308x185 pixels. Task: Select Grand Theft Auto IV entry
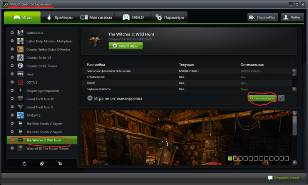click(x=42, y=99)
